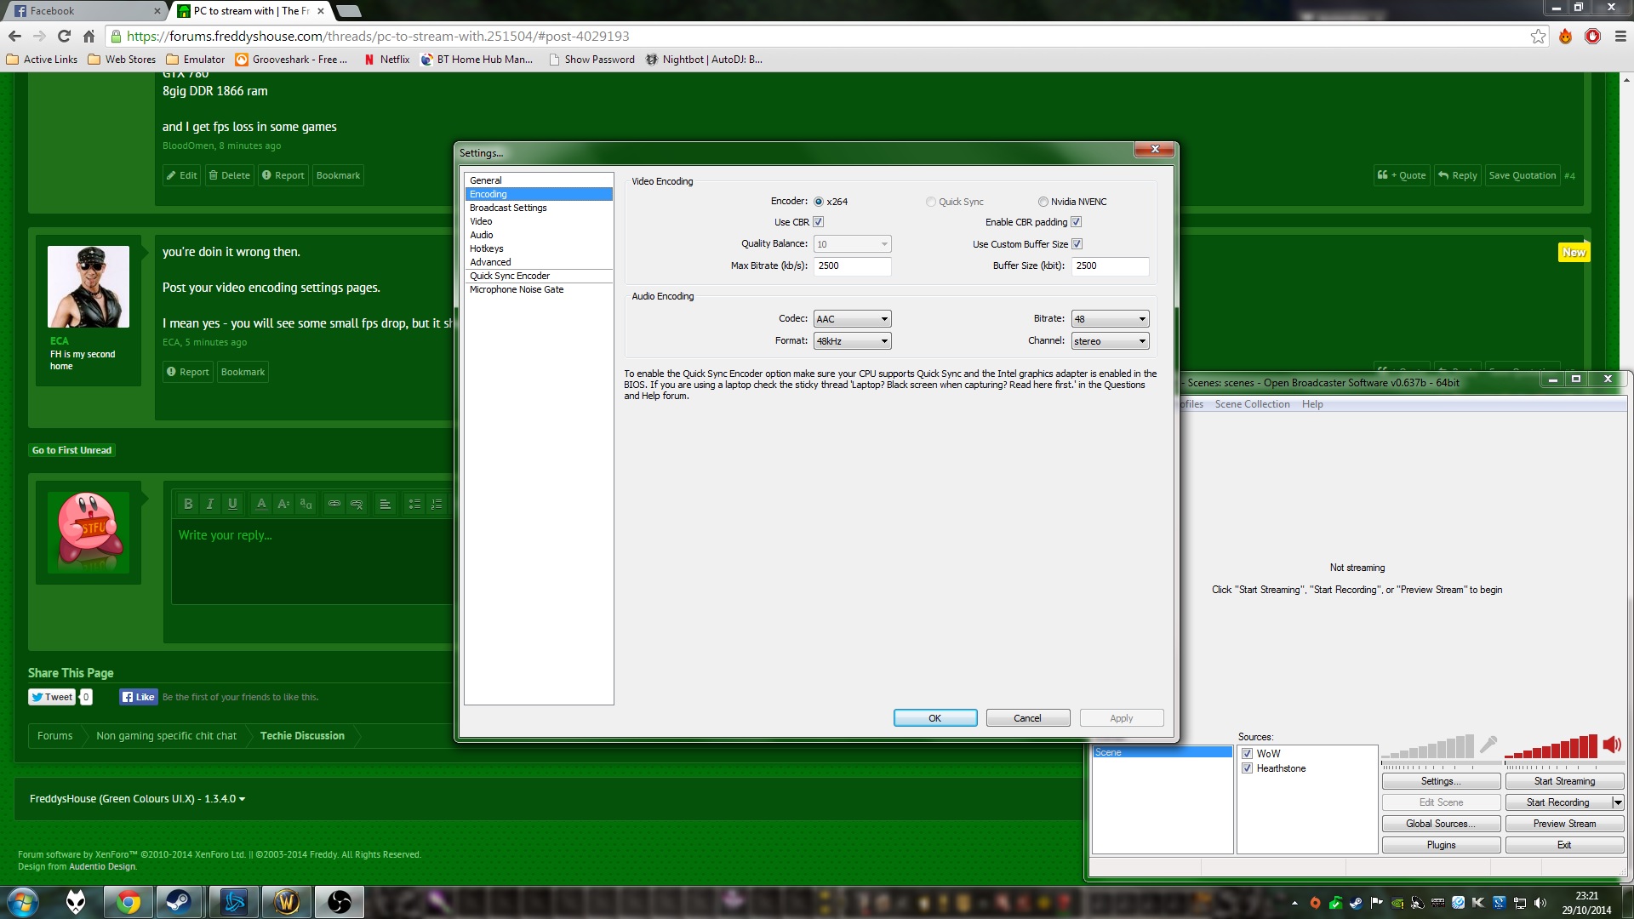Mute microphone icon in OBS window
This screenshot has height=919, width=1634.
[x=1488, y=745]
